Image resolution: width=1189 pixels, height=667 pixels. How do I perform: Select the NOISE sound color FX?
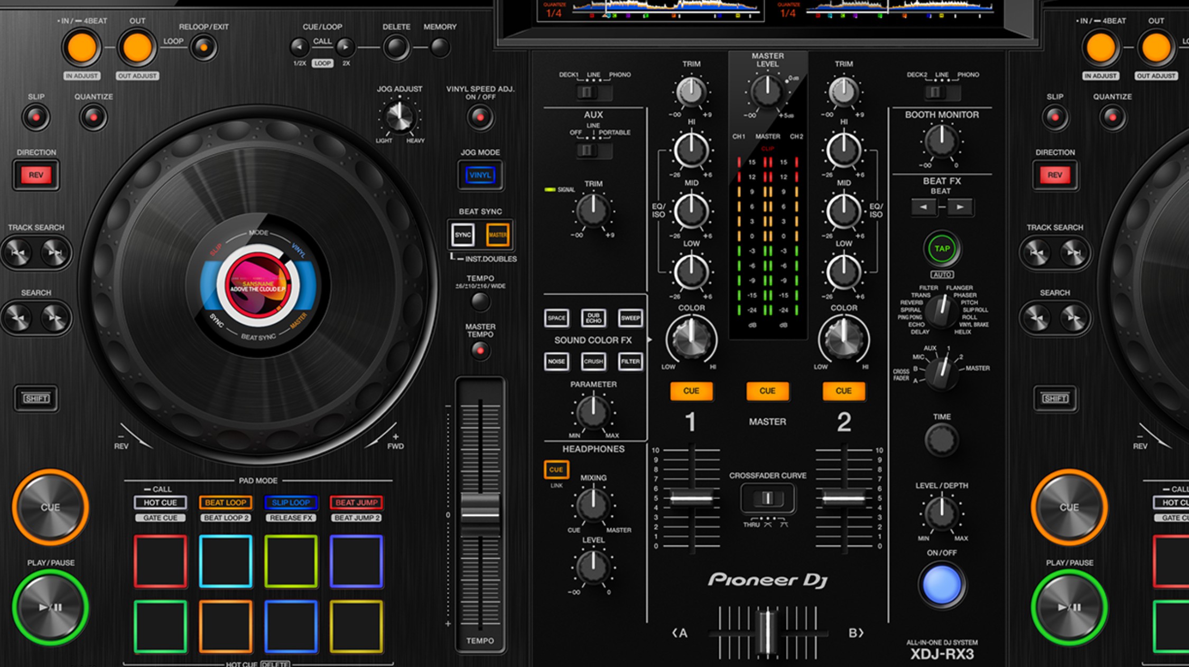556,362
